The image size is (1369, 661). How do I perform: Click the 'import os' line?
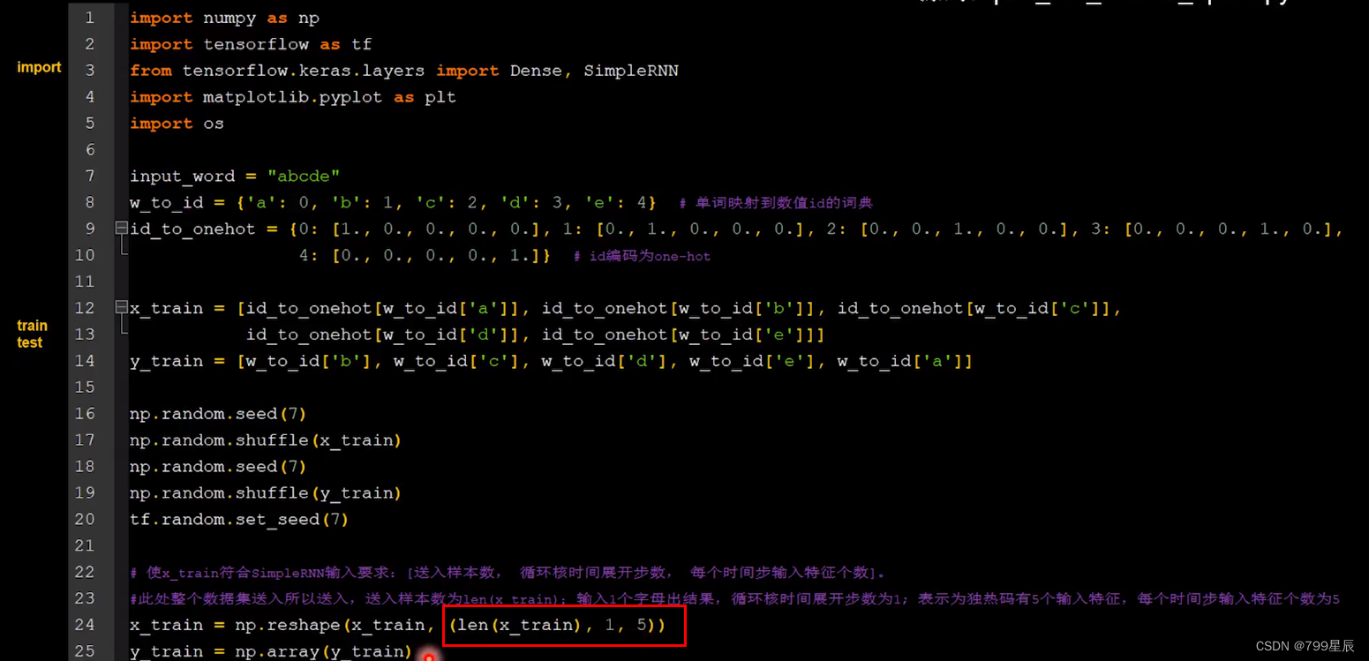pos(177,124)
